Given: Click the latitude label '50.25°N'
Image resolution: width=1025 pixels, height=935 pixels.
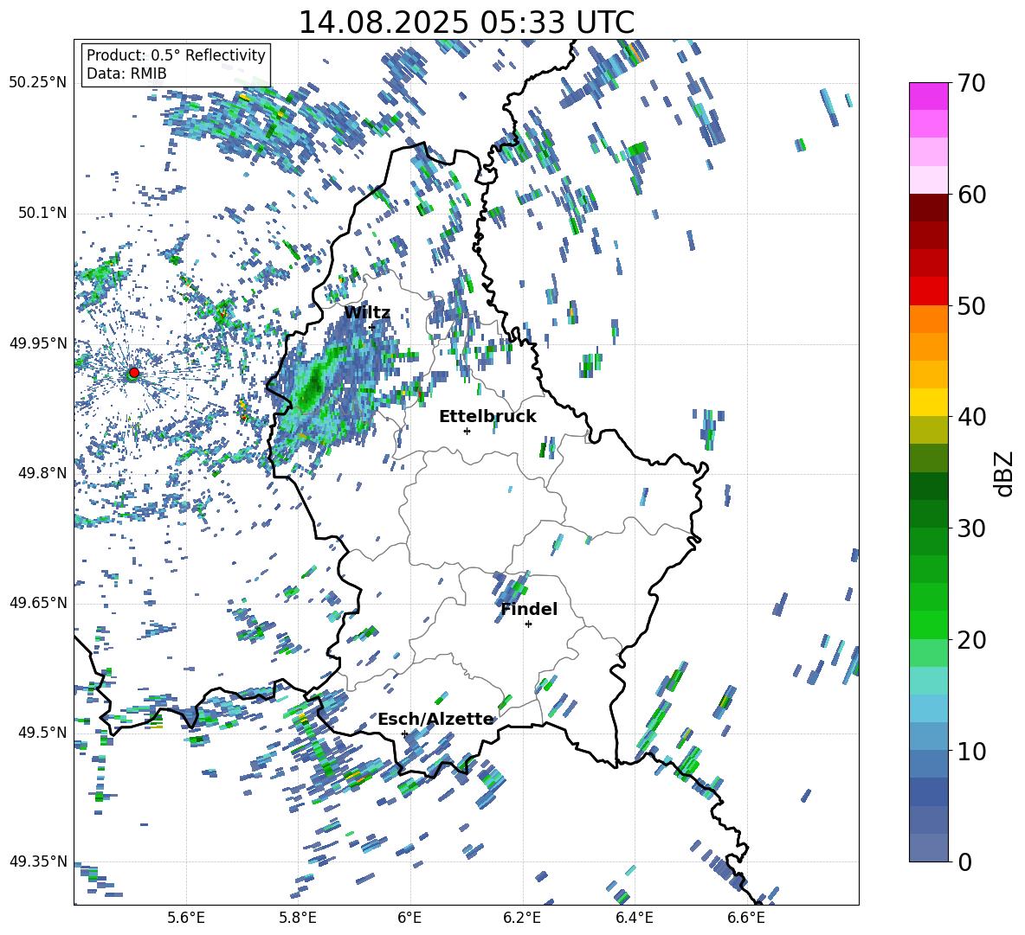Looking at the screenshot, I should 38,83.
